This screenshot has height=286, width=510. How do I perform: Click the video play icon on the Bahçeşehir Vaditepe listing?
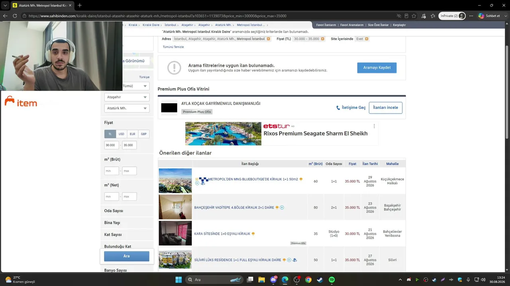(x=282, y=207)
